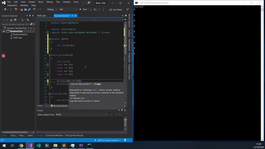265x149 pixels.
Task: Open the Window menu
Action: point(24,5)
